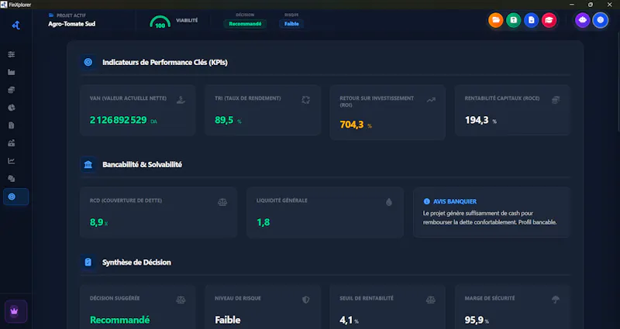This screenshot has height=329, width=620.
Task: Select the active target KPI sidebar icon
Action: (15, 197)
